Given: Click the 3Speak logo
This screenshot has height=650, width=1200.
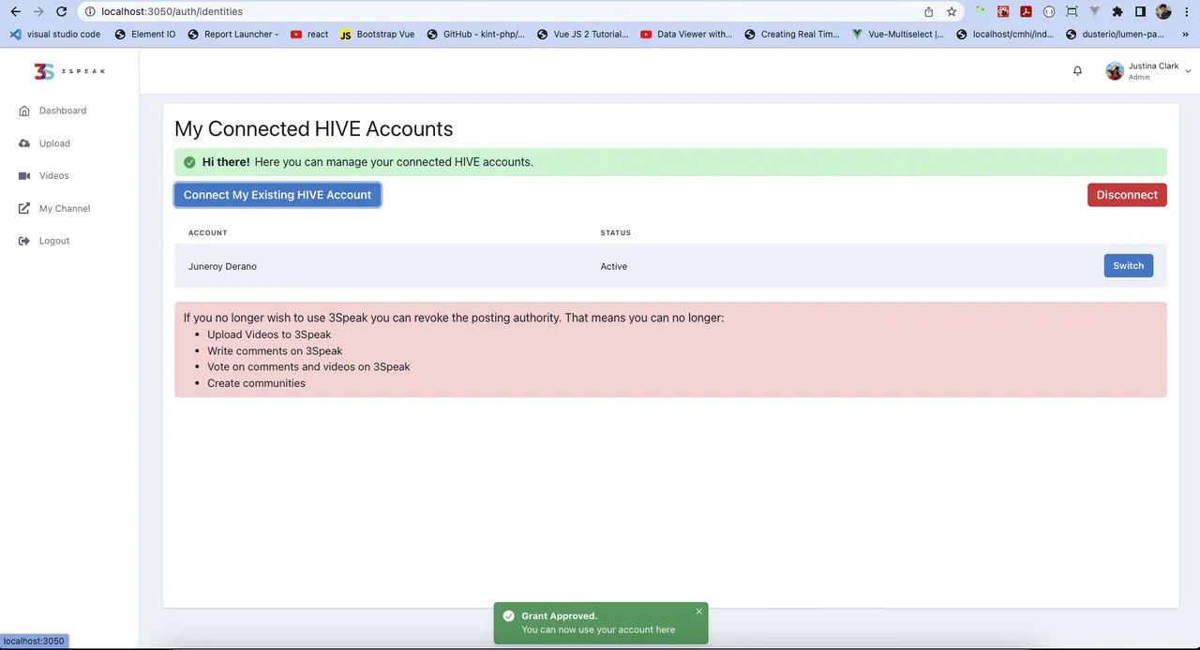Looking at the screenshot, I should coord(69,71).
